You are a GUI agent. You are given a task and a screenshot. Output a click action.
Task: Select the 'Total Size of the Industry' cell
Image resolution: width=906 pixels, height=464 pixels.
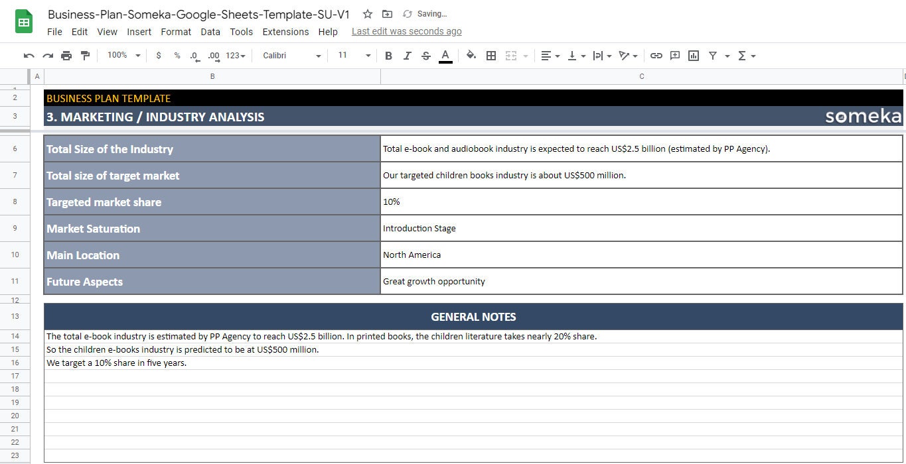pos(212,148)
